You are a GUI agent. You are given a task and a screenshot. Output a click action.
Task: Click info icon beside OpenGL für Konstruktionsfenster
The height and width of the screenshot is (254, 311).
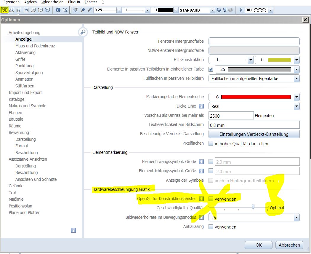point(201,199)
